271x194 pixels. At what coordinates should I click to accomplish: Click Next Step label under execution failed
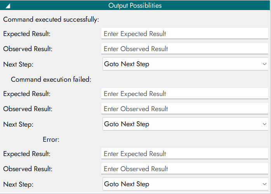click(x=18, y=124)
